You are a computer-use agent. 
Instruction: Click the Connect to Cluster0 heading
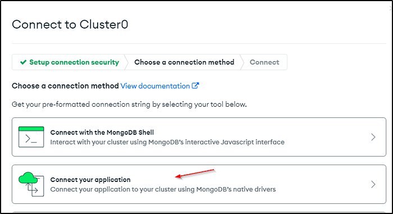[70, 25]
